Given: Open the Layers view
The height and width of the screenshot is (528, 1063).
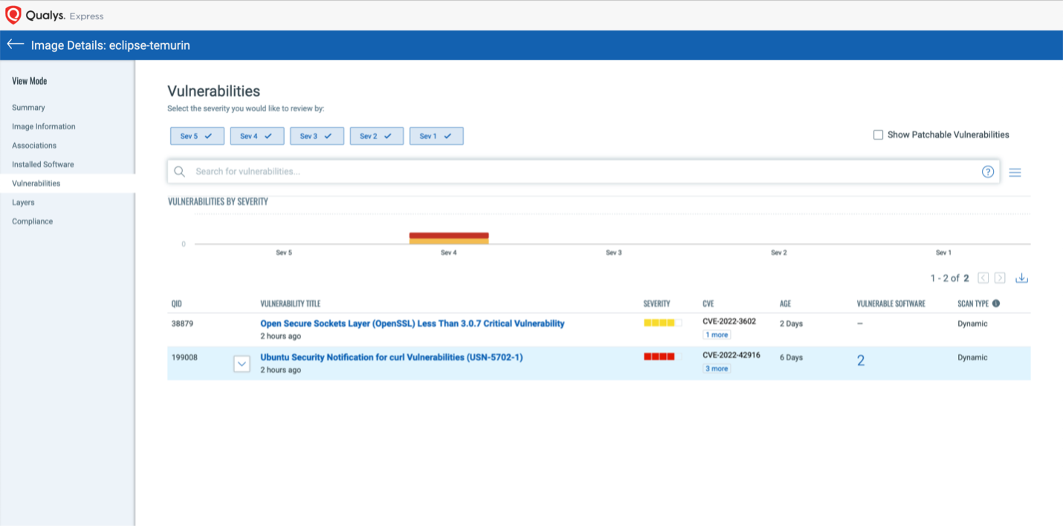Looking at the screenshot, I should [x=23, y=202].
